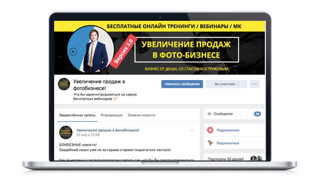Click the first Подписаться link
Image resolution: width=316 pixels, height=184 pixels.
click(228, 130)
